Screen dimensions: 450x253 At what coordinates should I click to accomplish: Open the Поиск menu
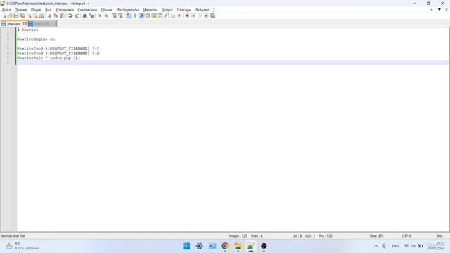point(36,10)
